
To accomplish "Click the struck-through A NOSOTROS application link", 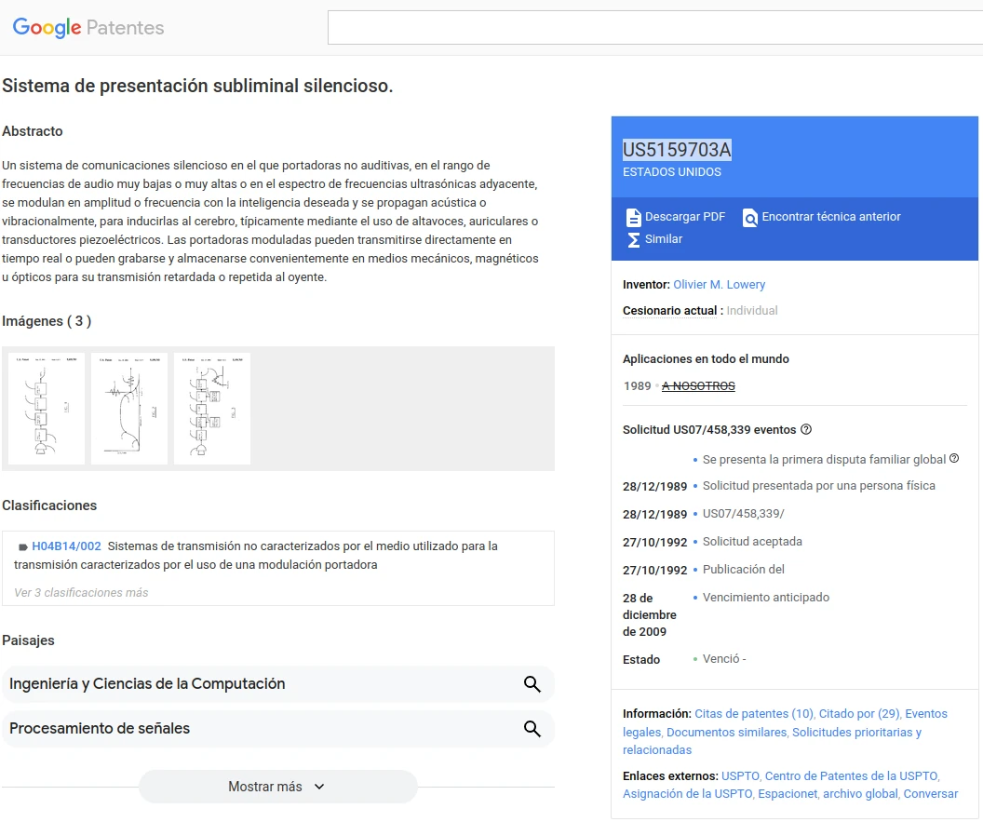I will pos(698,386).
